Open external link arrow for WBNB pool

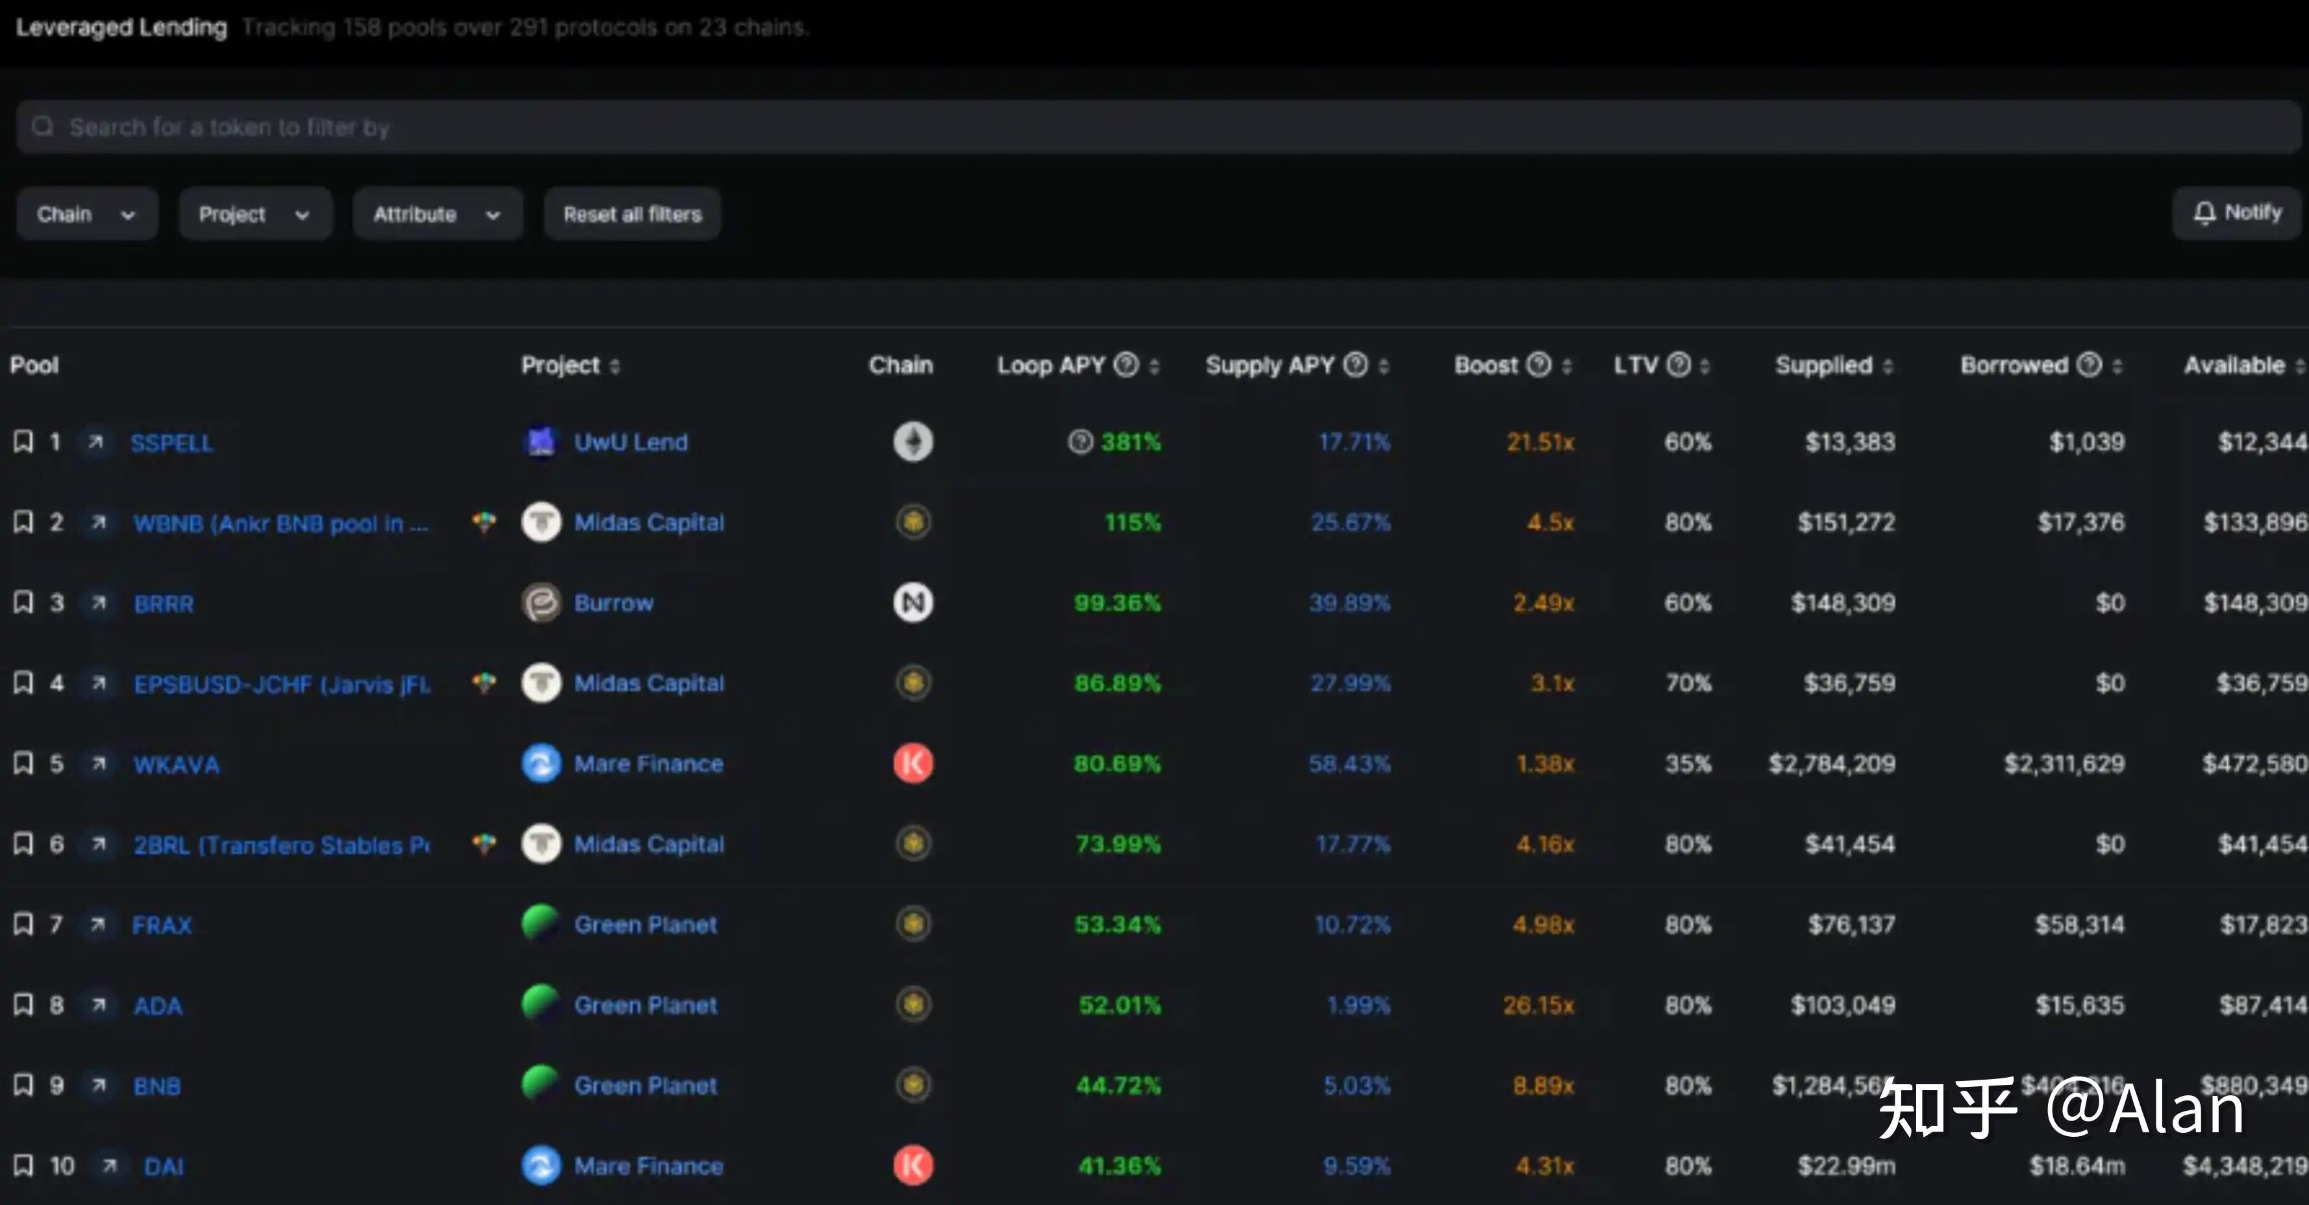pyautogui.click(x=99, y=522)
